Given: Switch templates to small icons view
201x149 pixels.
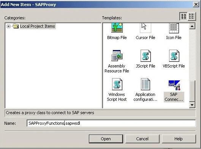Looking at the screenshot, I should 192,16.
